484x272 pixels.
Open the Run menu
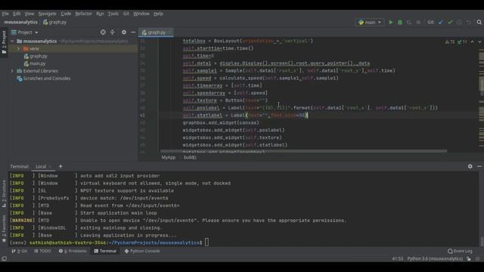100,14
